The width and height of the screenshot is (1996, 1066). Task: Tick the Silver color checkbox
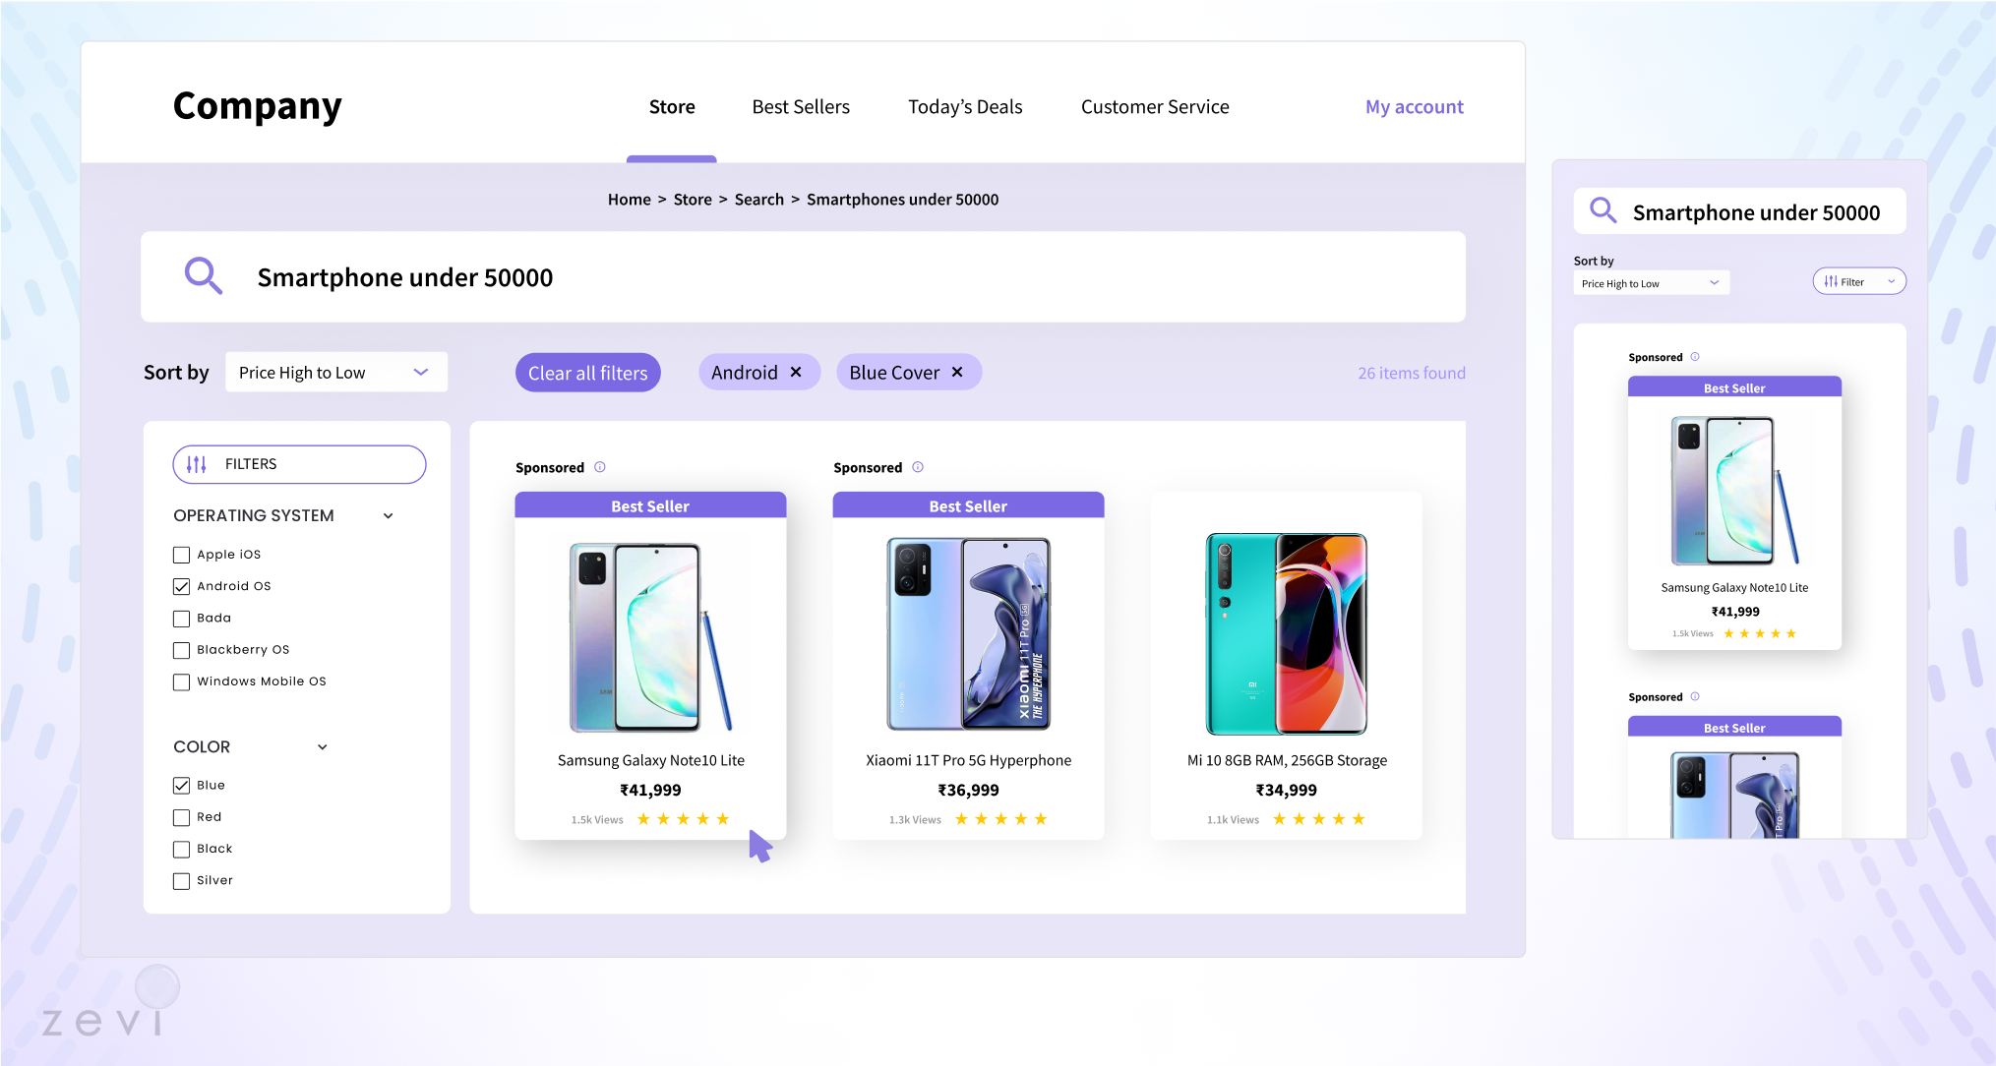click(x=181, y=881)
